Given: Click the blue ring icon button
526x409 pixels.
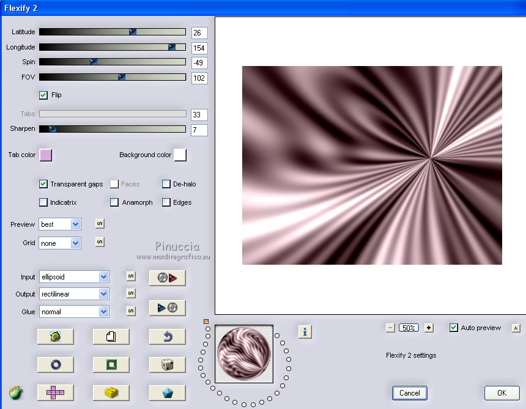Looking at the screenshot, I should coord(55,364).
